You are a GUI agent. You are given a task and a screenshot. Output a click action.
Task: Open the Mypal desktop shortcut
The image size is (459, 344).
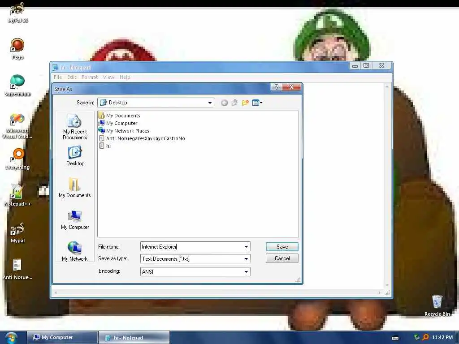[17, 232]
